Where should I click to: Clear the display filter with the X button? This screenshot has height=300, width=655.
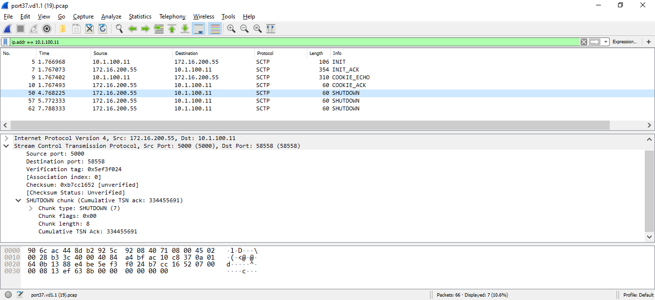pos(583,41)
